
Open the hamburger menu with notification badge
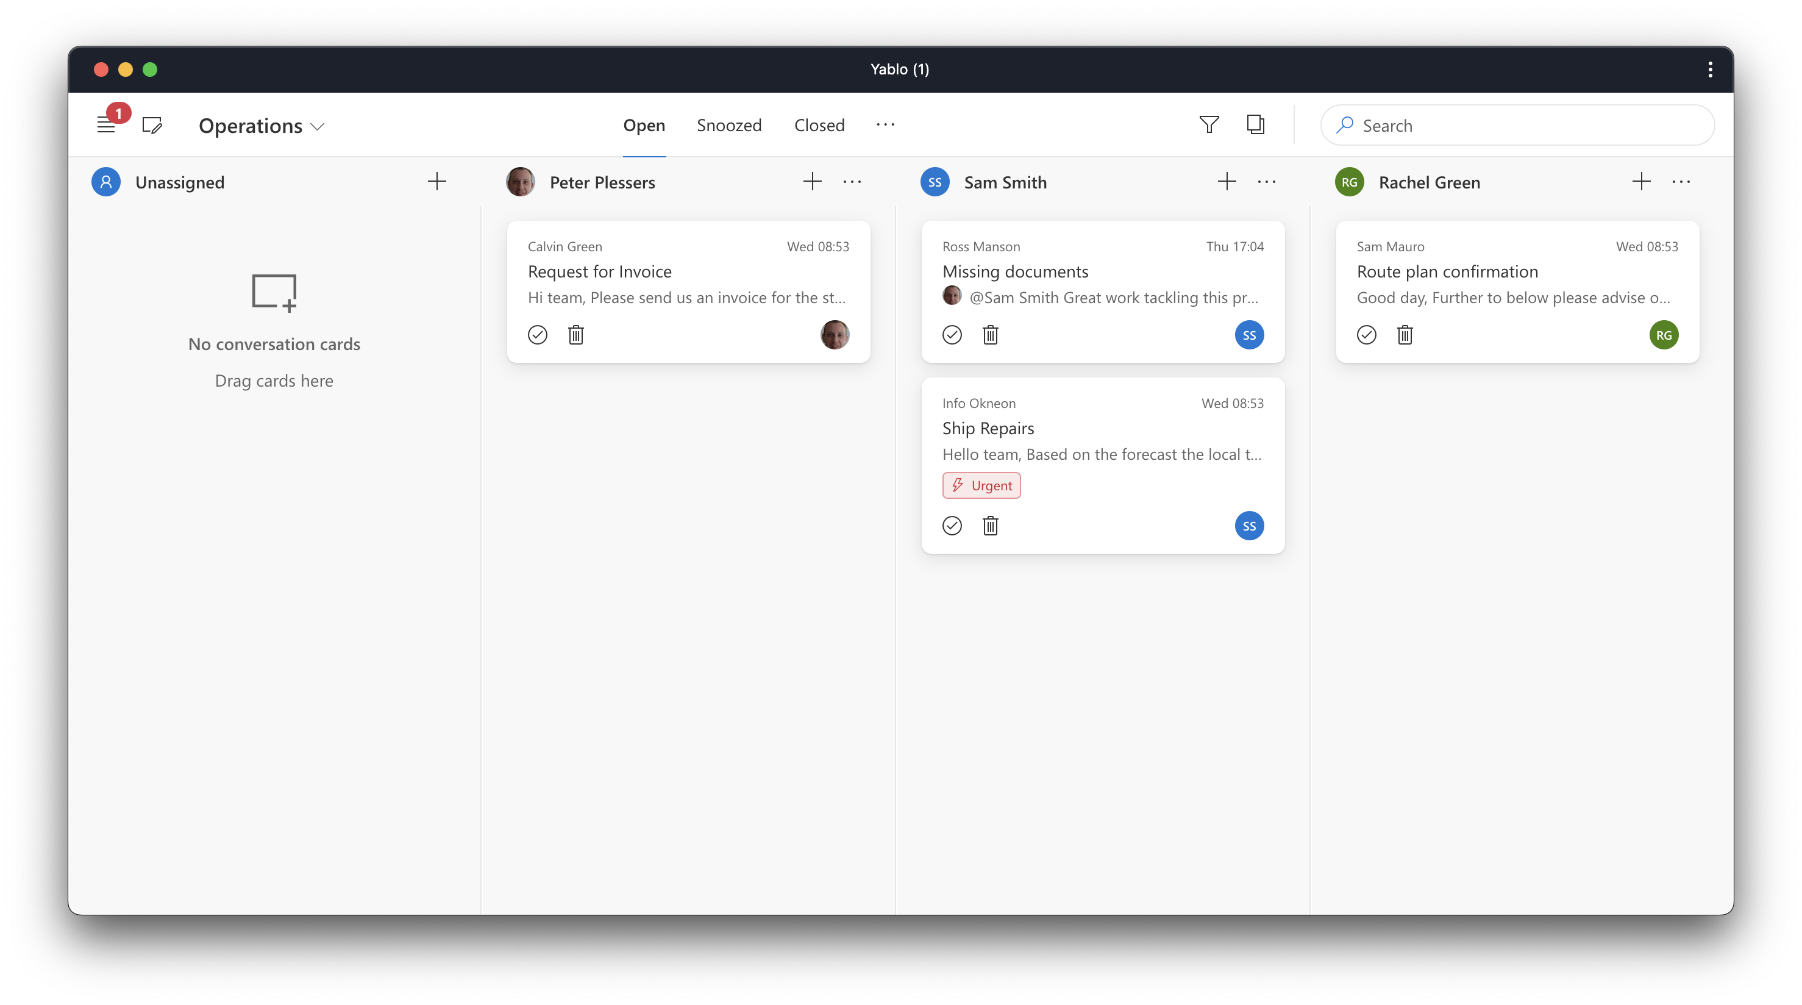click(x=106, y=125)
